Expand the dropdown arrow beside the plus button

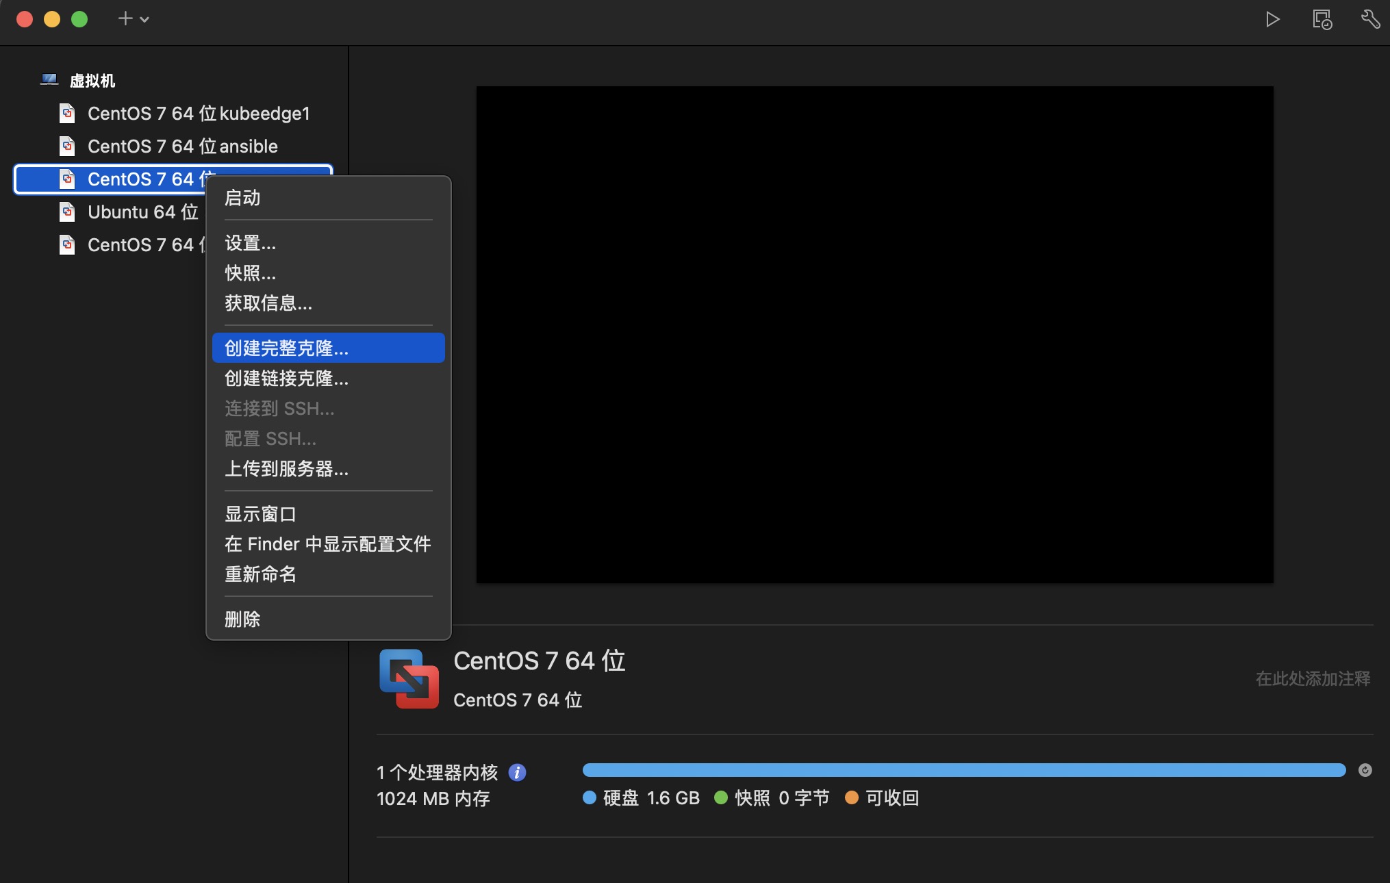click(x=144, y=20)
